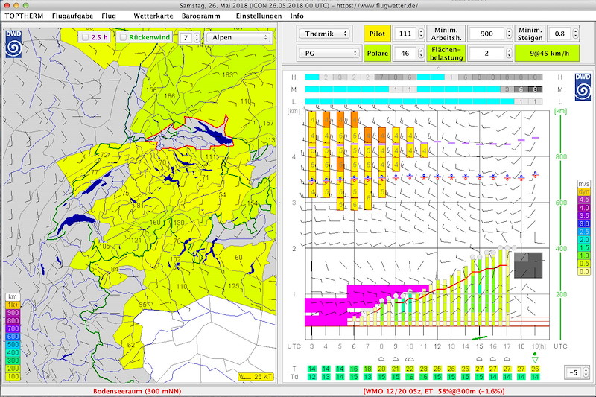
Task: Click the T cell 18 at hour 7
Action: [367, 369]
